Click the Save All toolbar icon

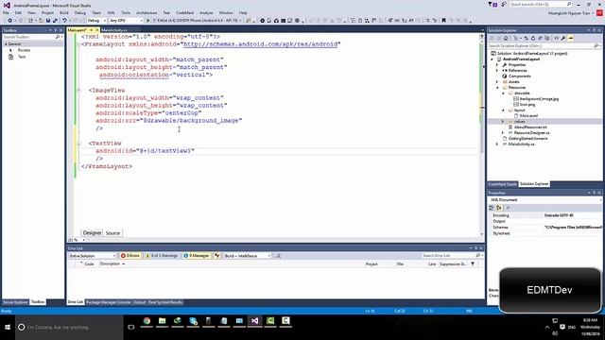55,21
